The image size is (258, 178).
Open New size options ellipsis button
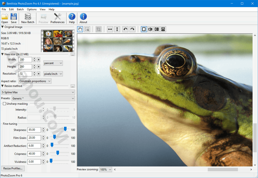(x=73, y=54)
